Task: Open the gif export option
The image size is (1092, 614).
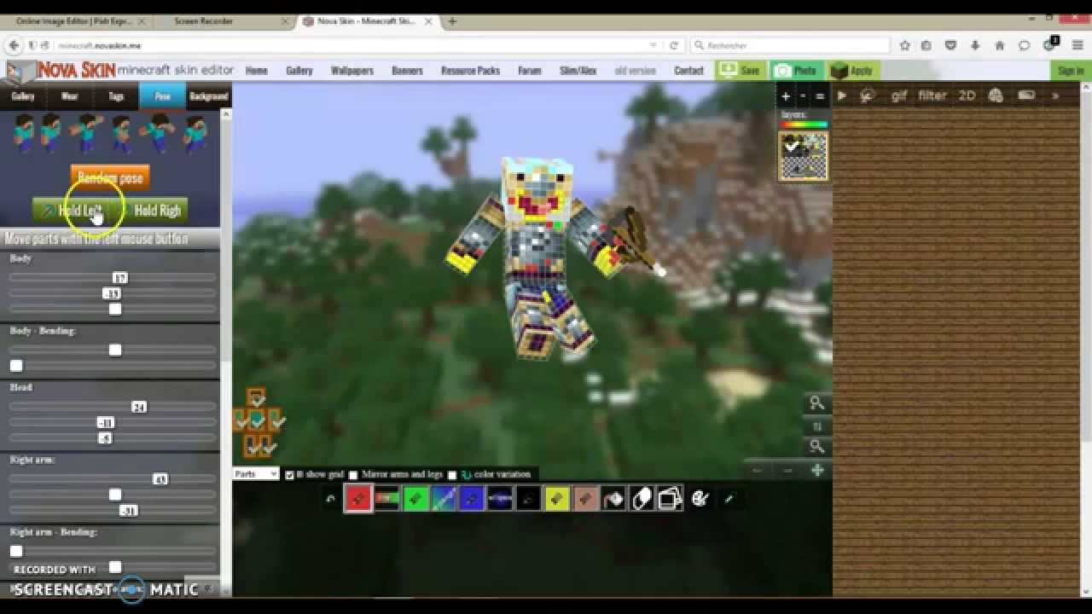Action: pyautogui.click(x=899, y=96)
